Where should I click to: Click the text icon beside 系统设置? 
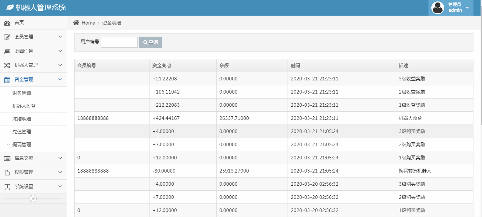point(7,187)
